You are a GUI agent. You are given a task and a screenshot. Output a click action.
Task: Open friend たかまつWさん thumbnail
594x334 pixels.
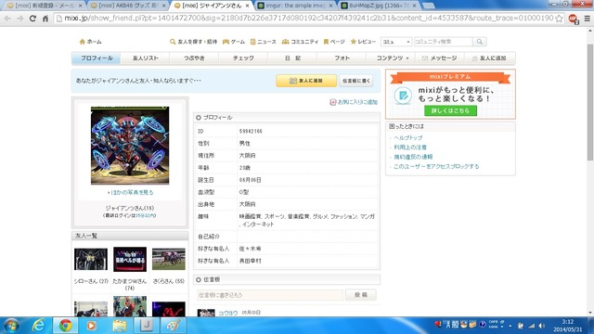coord(130,259)
